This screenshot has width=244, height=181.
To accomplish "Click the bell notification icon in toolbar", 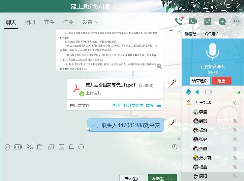I will (x=71, y=147).
